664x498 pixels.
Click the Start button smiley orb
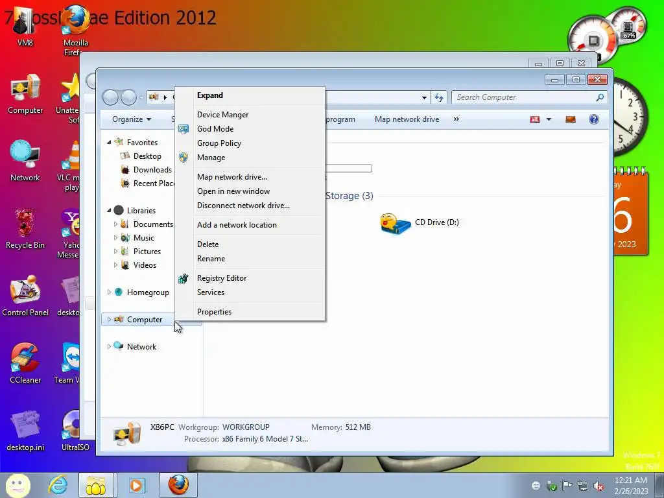tap(18, 485)
